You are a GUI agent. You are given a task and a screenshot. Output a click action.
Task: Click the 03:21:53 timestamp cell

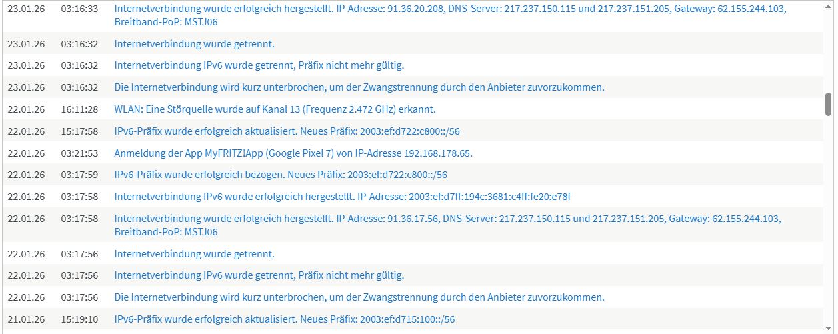[x=79, y=153]
